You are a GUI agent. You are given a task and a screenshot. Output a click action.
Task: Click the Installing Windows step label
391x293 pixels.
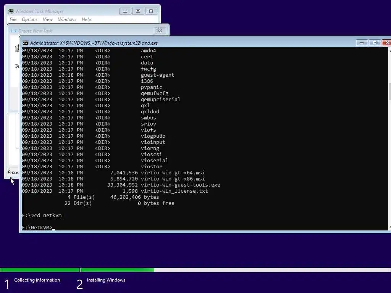(x=106, y=280)
